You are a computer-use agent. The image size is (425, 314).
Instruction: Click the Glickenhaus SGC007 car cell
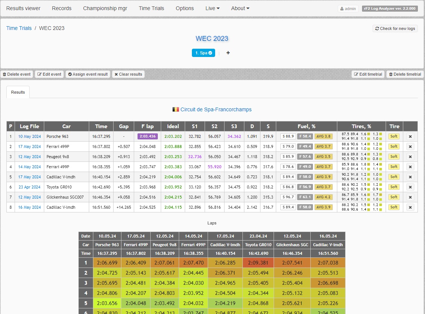pyautogui.click(x=66, y=197)
